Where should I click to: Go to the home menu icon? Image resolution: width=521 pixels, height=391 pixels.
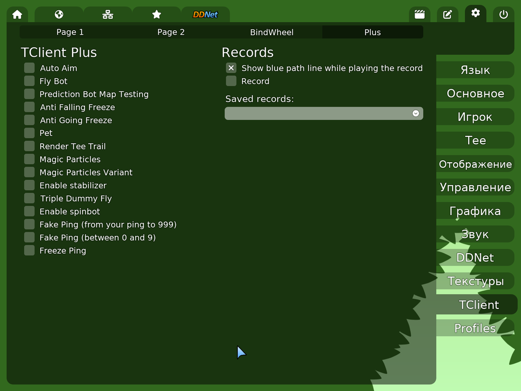(x=17, y=15)
